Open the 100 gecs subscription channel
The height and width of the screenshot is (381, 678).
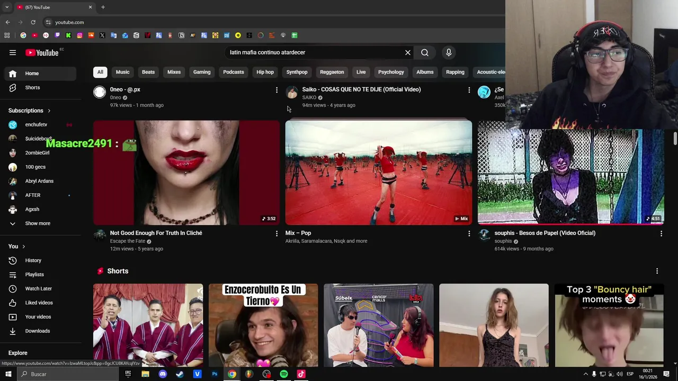coord(40,167)
